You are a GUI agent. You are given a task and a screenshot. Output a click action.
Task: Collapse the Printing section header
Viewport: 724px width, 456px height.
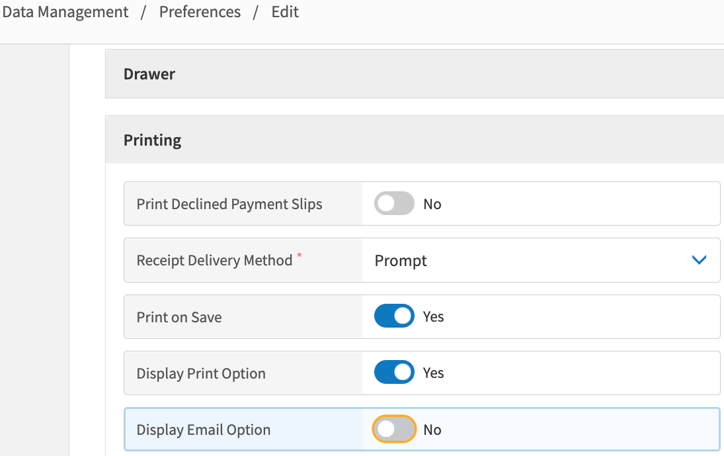[152, 140]
